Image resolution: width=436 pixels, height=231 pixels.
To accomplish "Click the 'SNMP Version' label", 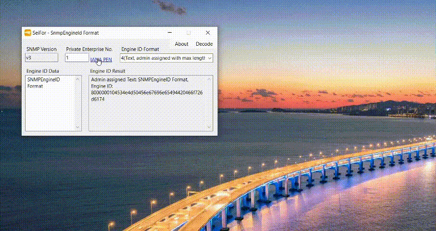I will 41,49.
